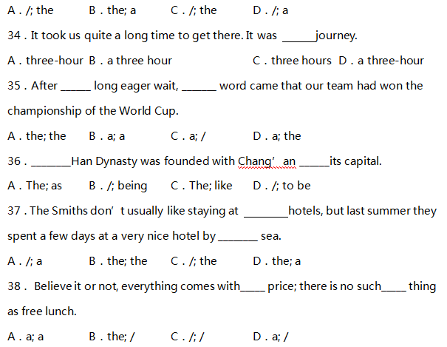Choose option C 'a; /' for question 35
Screen dimensions: 447x347
pyautogui.click(x=188, y=136)
